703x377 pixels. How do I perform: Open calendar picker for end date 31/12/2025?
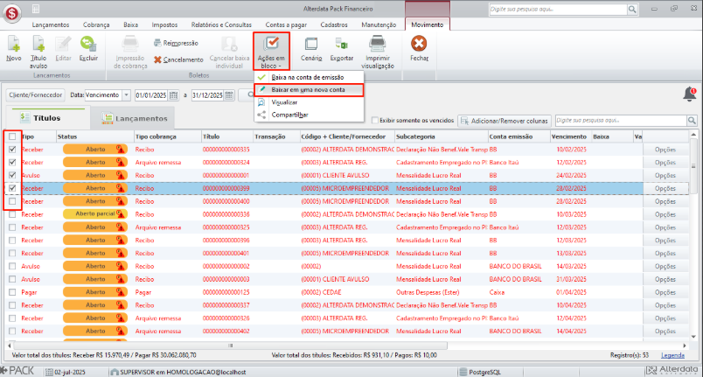pos(229,95)
